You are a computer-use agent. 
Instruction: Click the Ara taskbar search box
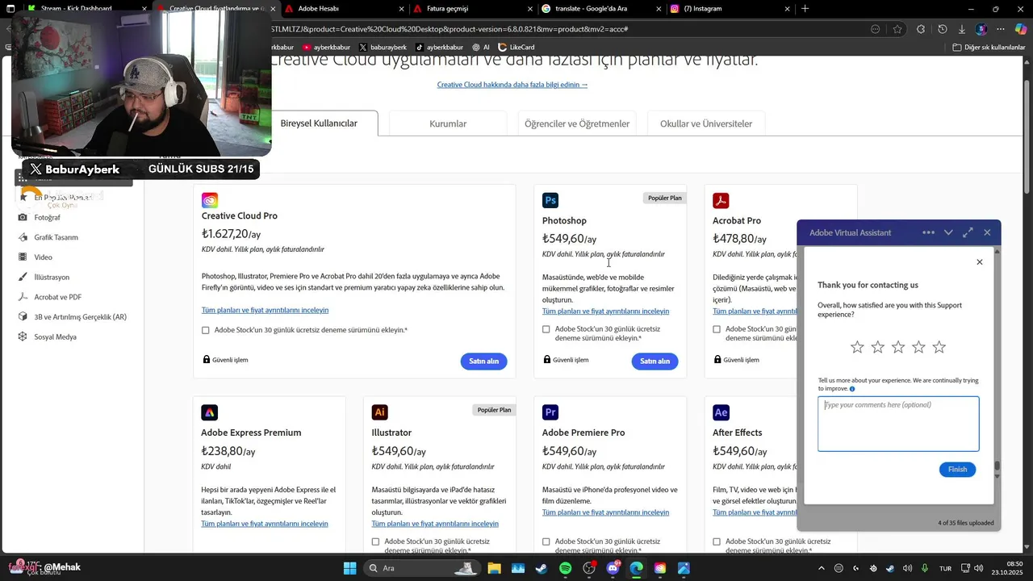(421, 568)
